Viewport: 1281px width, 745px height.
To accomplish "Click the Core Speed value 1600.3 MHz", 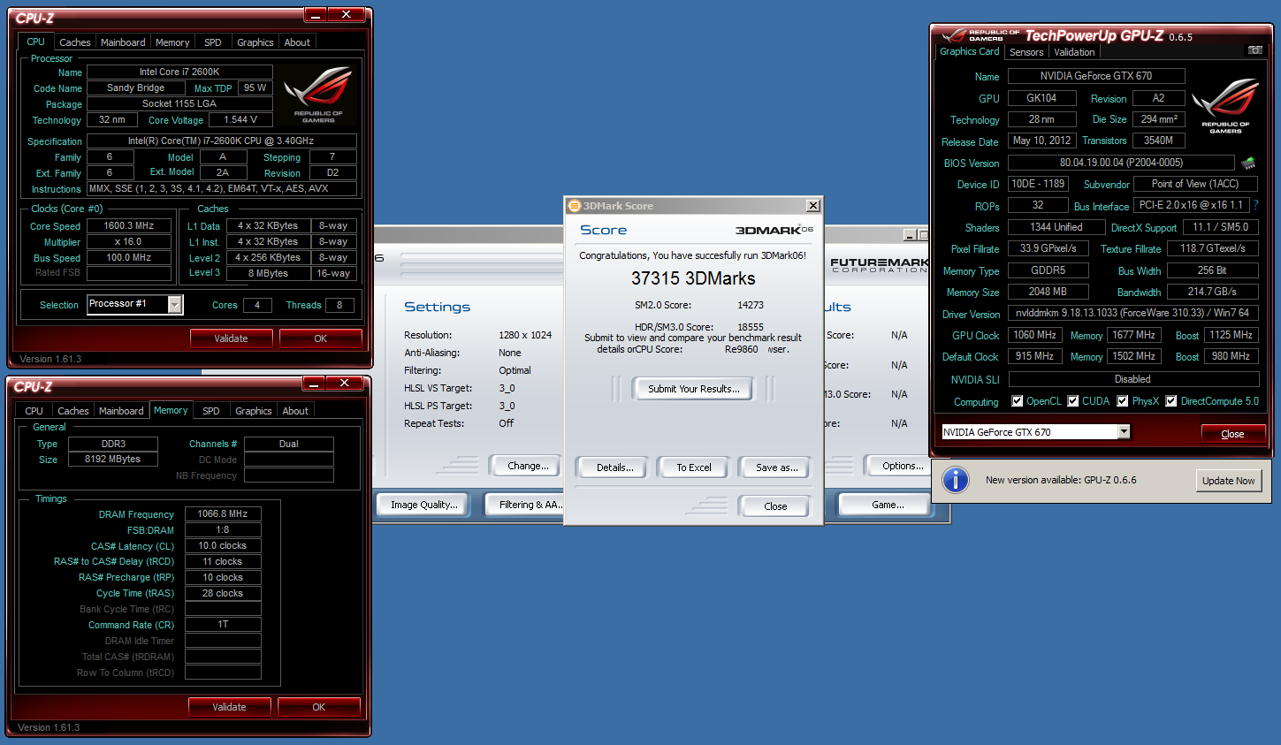I will [129, 225].
